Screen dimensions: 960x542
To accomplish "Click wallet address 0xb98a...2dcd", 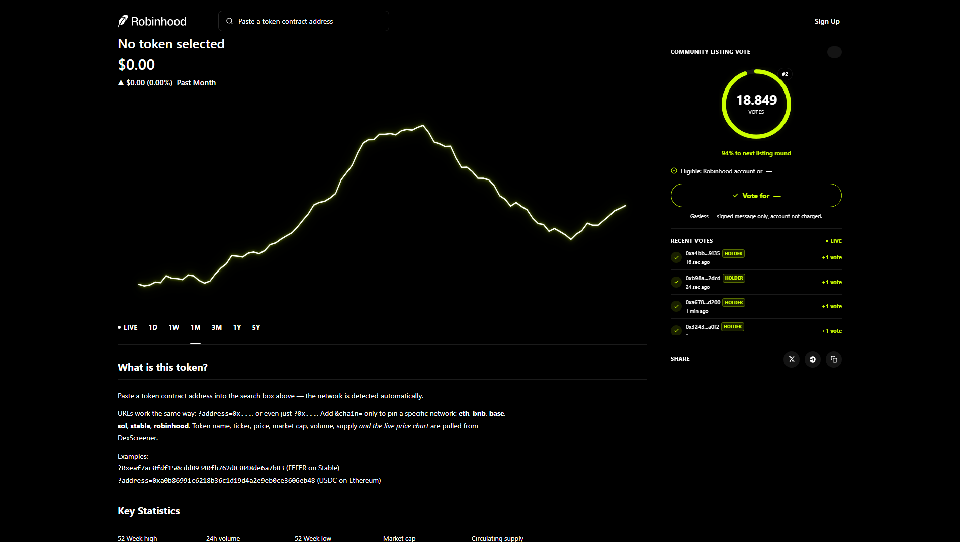I will [703, 278].
